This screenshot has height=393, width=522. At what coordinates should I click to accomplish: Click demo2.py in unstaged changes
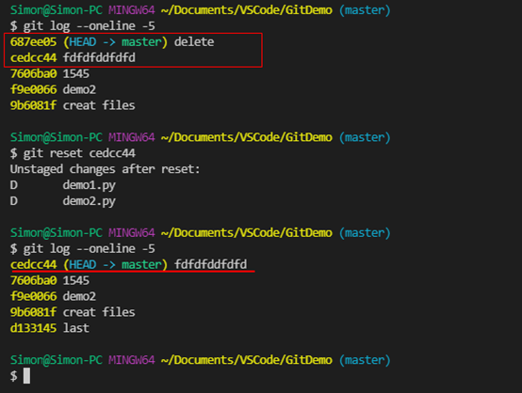(x=89, y=201)
